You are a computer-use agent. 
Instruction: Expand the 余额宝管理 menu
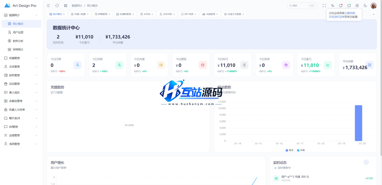tap(21, 101)
